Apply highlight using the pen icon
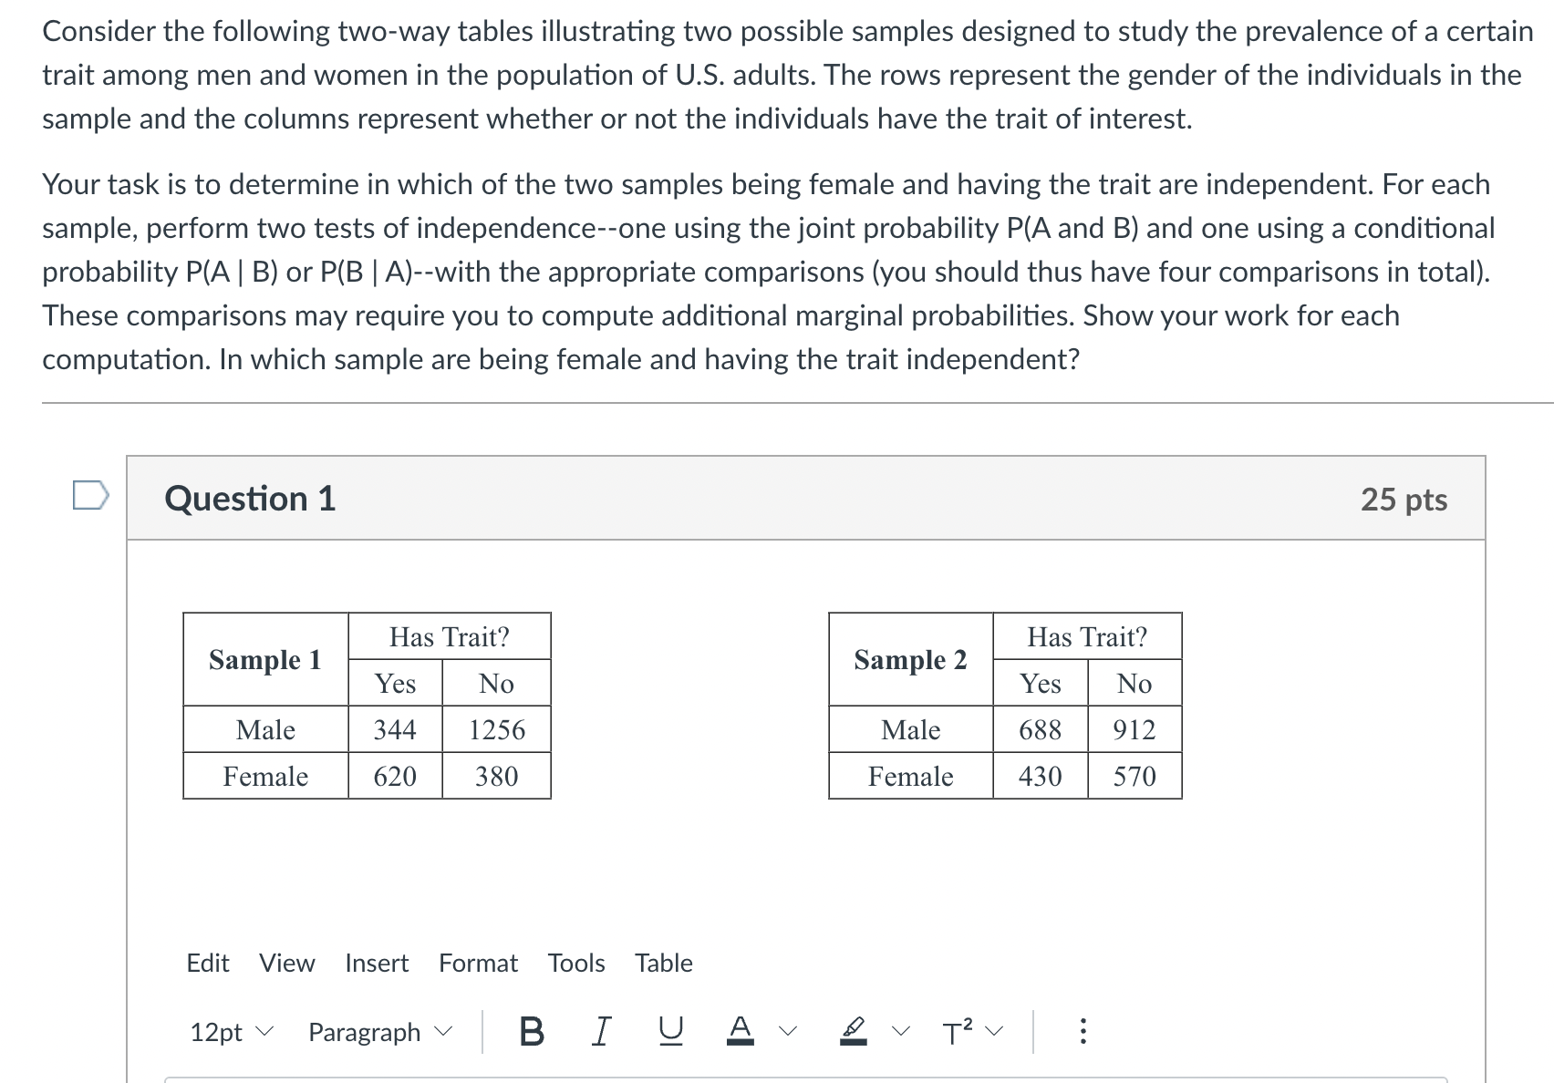Screen dimensions: 1554x1083 (x=852, y=1028)
